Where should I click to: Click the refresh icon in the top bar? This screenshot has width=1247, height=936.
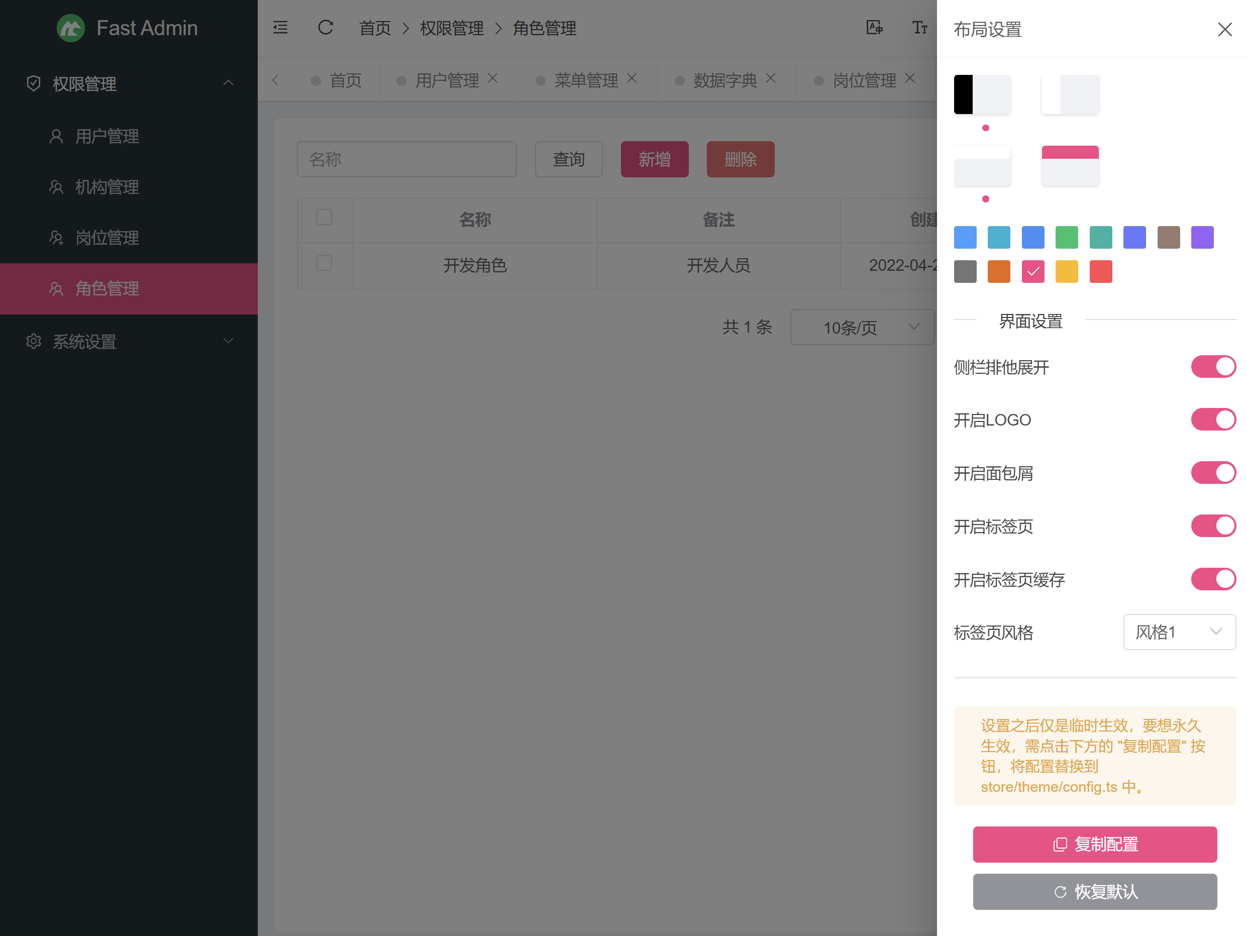pos(325,28)
